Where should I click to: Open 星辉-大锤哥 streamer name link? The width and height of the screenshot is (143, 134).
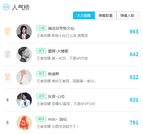point(58,51)
